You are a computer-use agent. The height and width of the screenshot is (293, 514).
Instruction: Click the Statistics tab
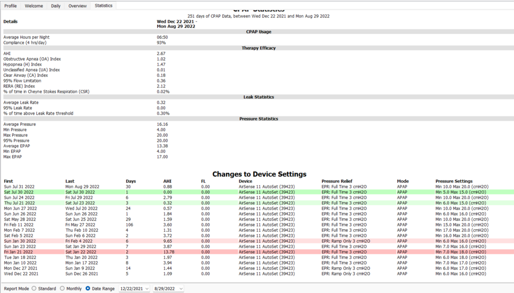click(x=104, y=5)
